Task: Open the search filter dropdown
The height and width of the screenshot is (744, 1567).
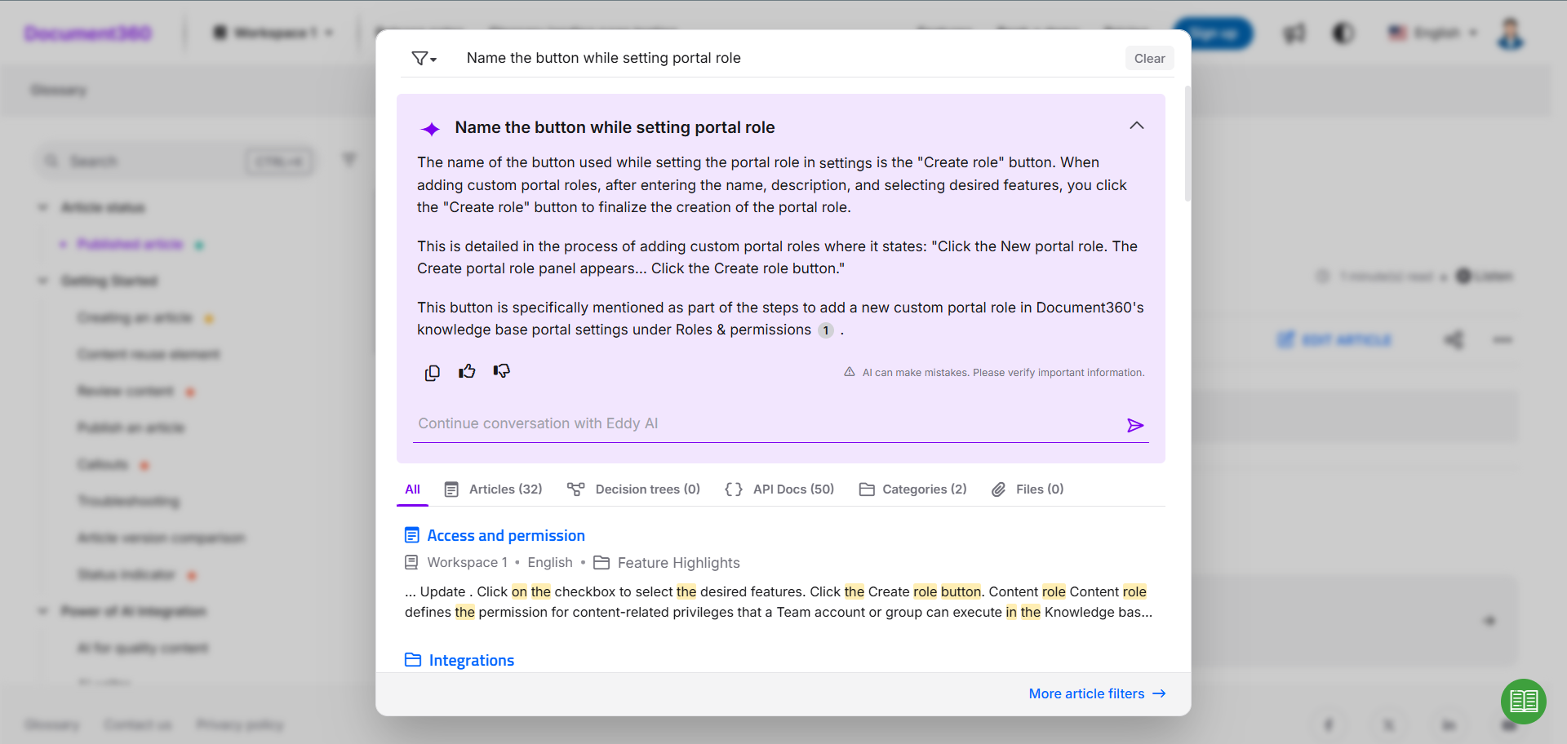Action: point(424,58)
